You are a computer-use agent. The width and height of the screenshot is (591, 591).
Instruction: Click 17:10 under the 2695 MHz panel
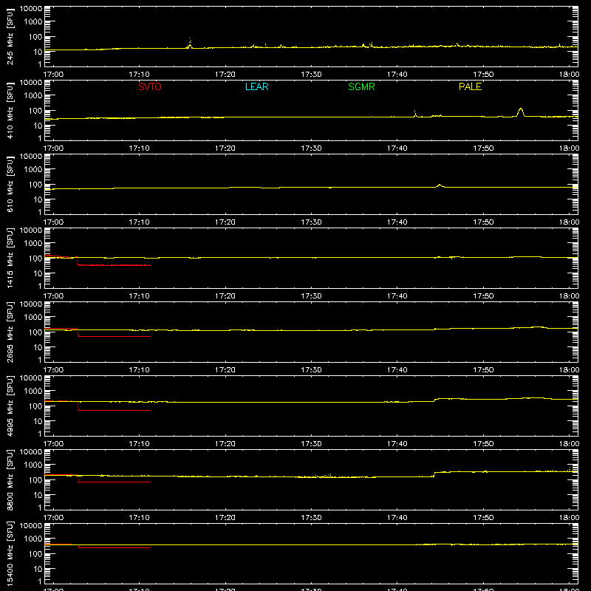[x=140, y=370]
